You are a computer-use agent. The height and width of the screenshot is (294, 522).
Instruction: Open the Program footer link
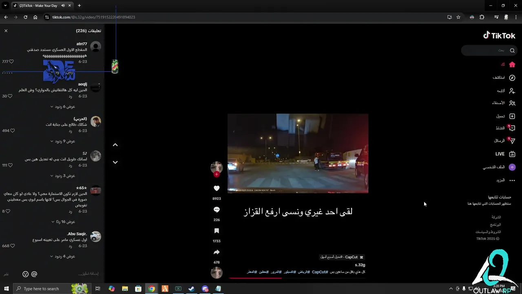[x=495, y=225]
